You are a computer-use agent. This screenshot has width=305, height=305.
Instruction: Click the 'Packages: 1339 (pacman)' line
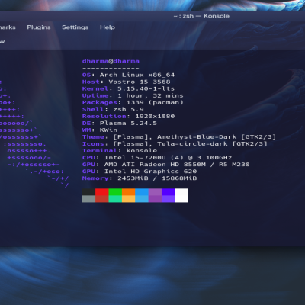[x=133, y=102]
